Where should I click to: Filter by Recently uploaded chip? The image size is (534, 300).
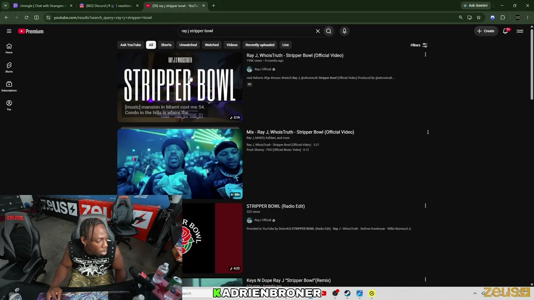click(x=260, y=45)
